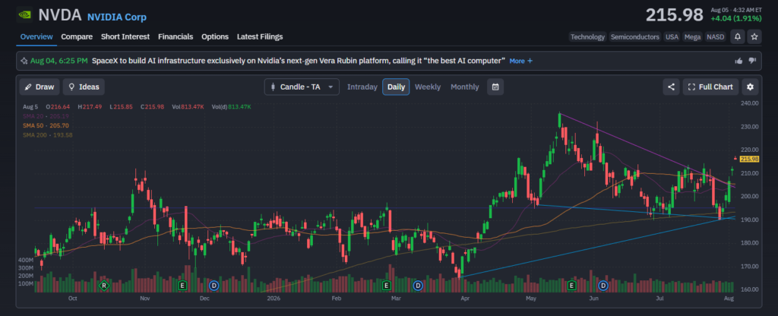This screenshot has height=316, width=778.
Task: Filter by Technology sector tag
Action: (587, 36)
